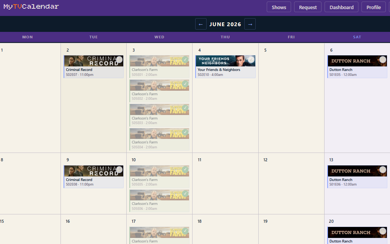
Task: Unmark Clarkson's Farm S05E06 watched check
Action: point(185,194)
